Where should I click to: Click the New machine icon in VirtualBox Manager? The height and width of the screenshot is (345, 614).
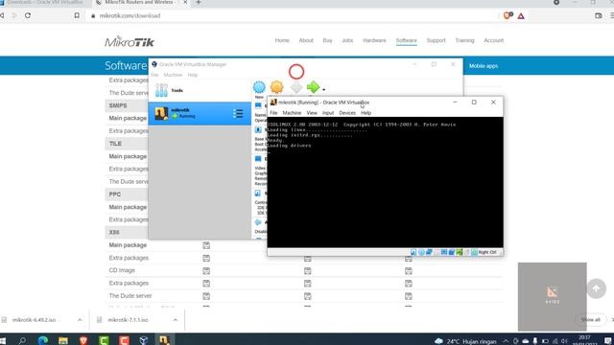pos(259,87)
